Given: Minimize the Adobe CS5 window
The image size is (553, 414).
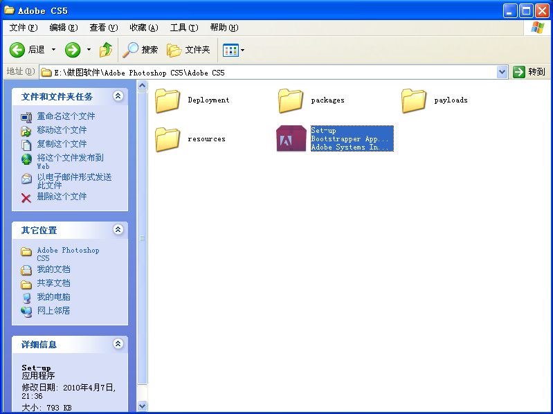Looking at the screenshot, I should coord(509,11).
